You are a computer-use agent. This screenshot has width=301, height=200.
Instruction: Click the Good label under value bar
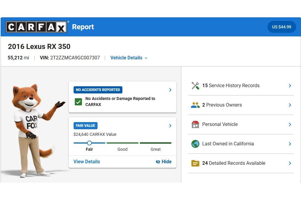point(122,150)
